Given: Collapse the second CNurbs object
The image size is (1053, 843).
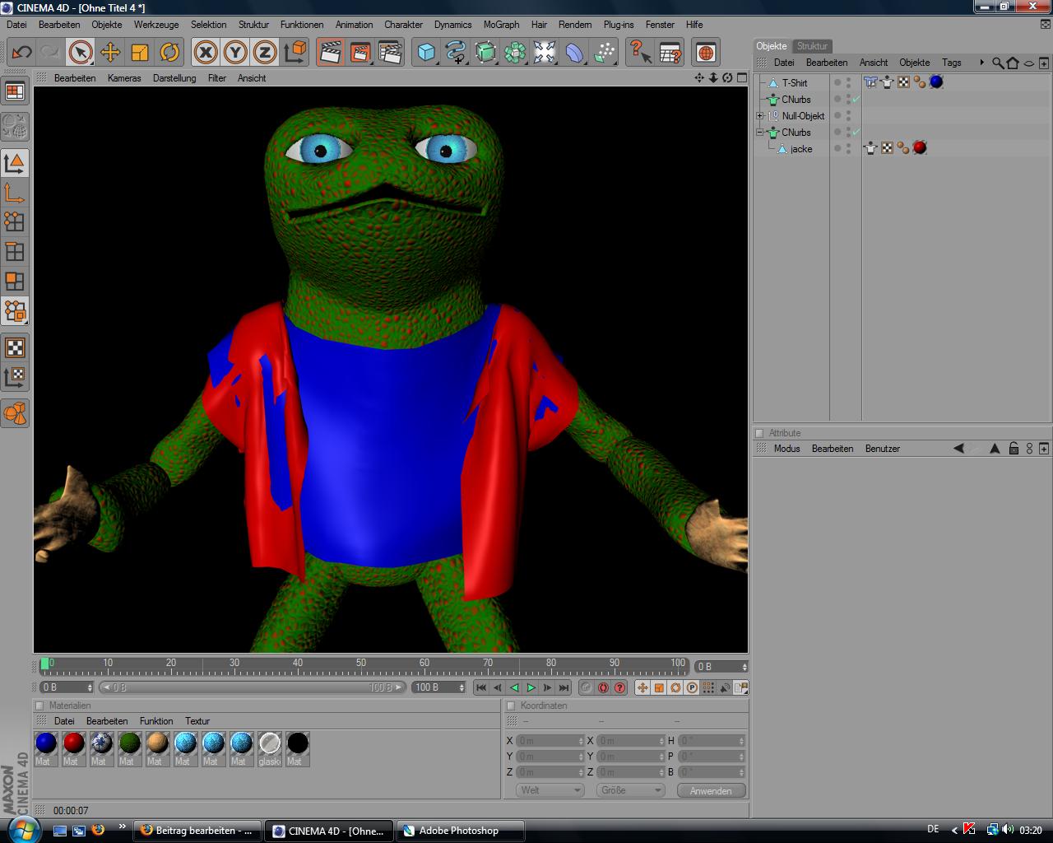Looking at the screenshot, I should pos(760,133).
